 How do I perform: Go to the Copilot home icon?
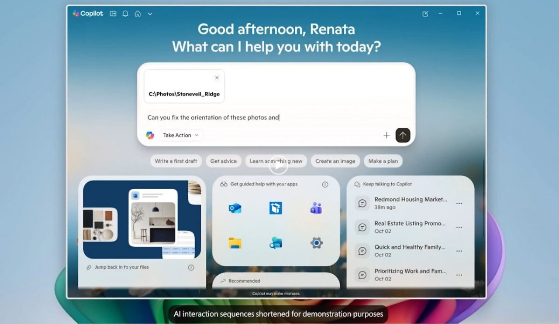click(138, 14)
